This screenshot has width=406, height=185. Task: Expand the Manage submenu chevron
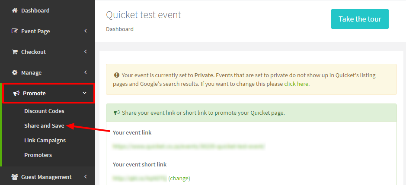click(x=86, y=72)
